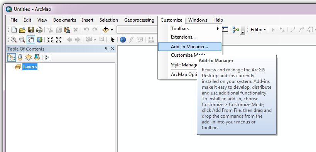Activate the Identify info tool
The width and height of the screenshot is (316, 152).
123,39
